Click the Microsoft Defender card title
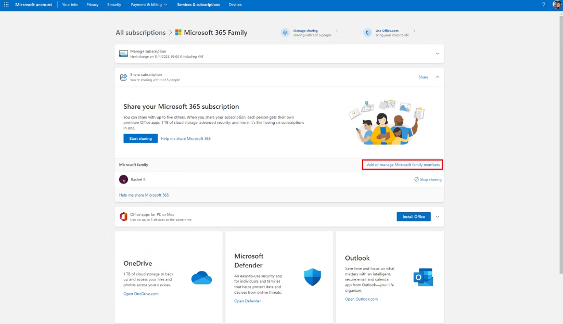563x324 pixels. 249,261
